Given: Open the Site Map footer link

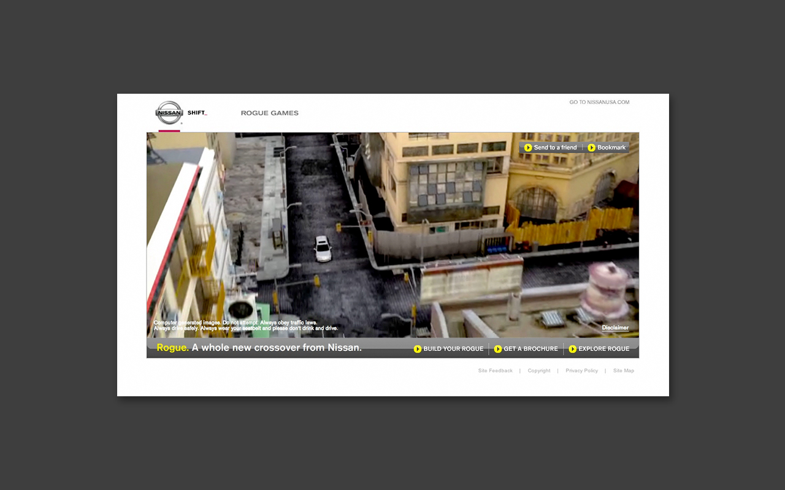Looking at the screenshot, I should pyautogui.click(x=624, y=371).
